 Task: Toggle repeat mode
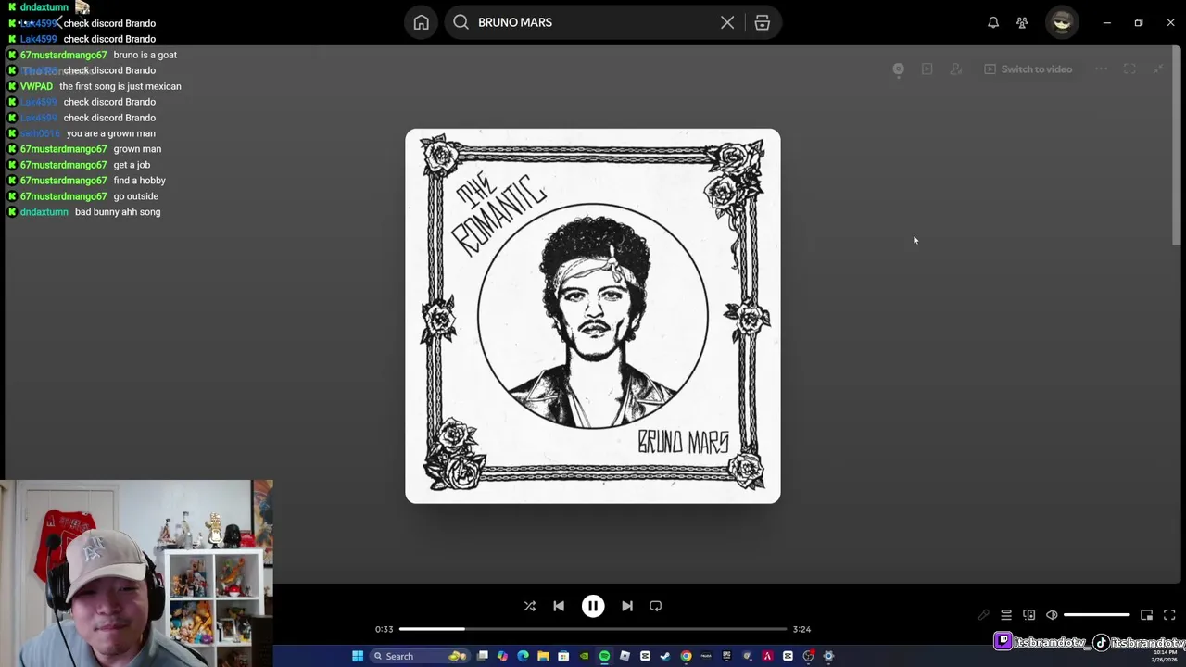656,606
